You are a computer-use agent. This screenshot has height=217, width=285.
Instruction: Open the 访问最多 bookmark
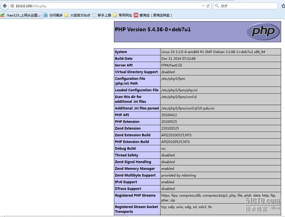[53, 15]
